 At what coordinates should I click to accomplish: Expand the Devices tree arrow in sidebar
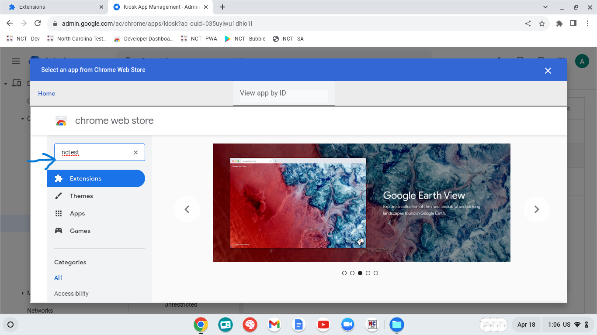6,83
